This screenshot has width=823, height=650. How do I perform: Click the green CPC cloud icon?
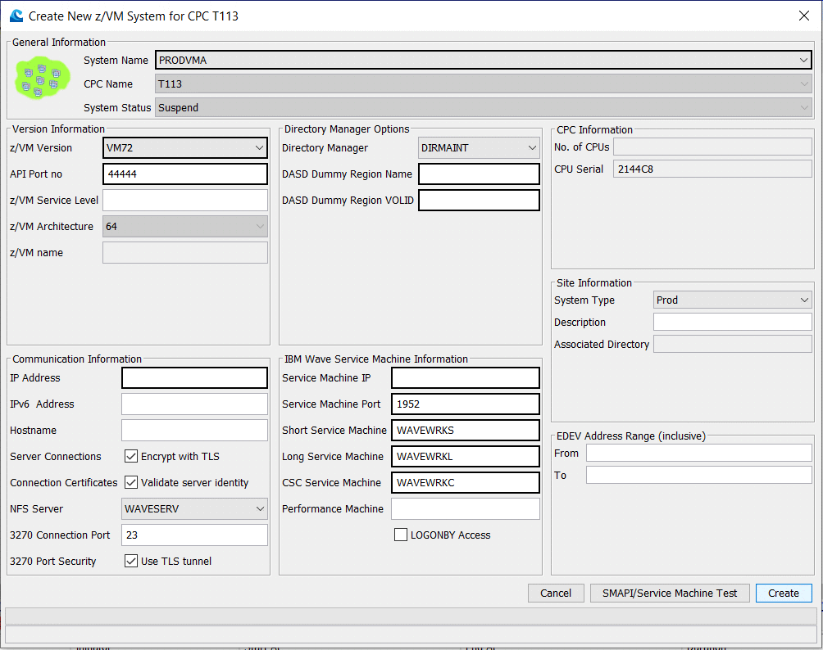[x=41, y=79]
